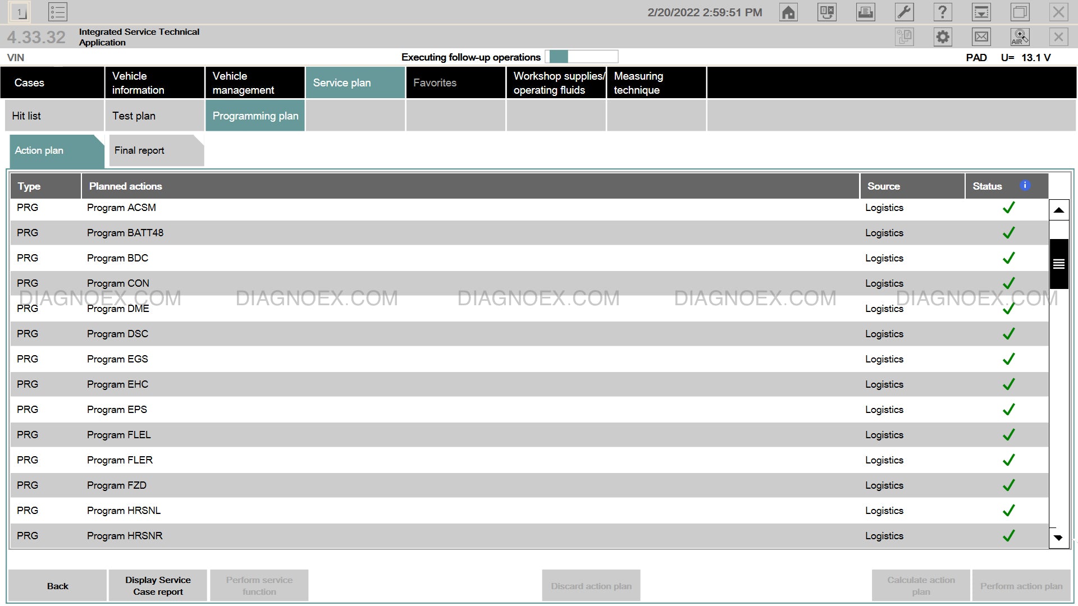Select the Program FLER row

[x=529, y=460]
